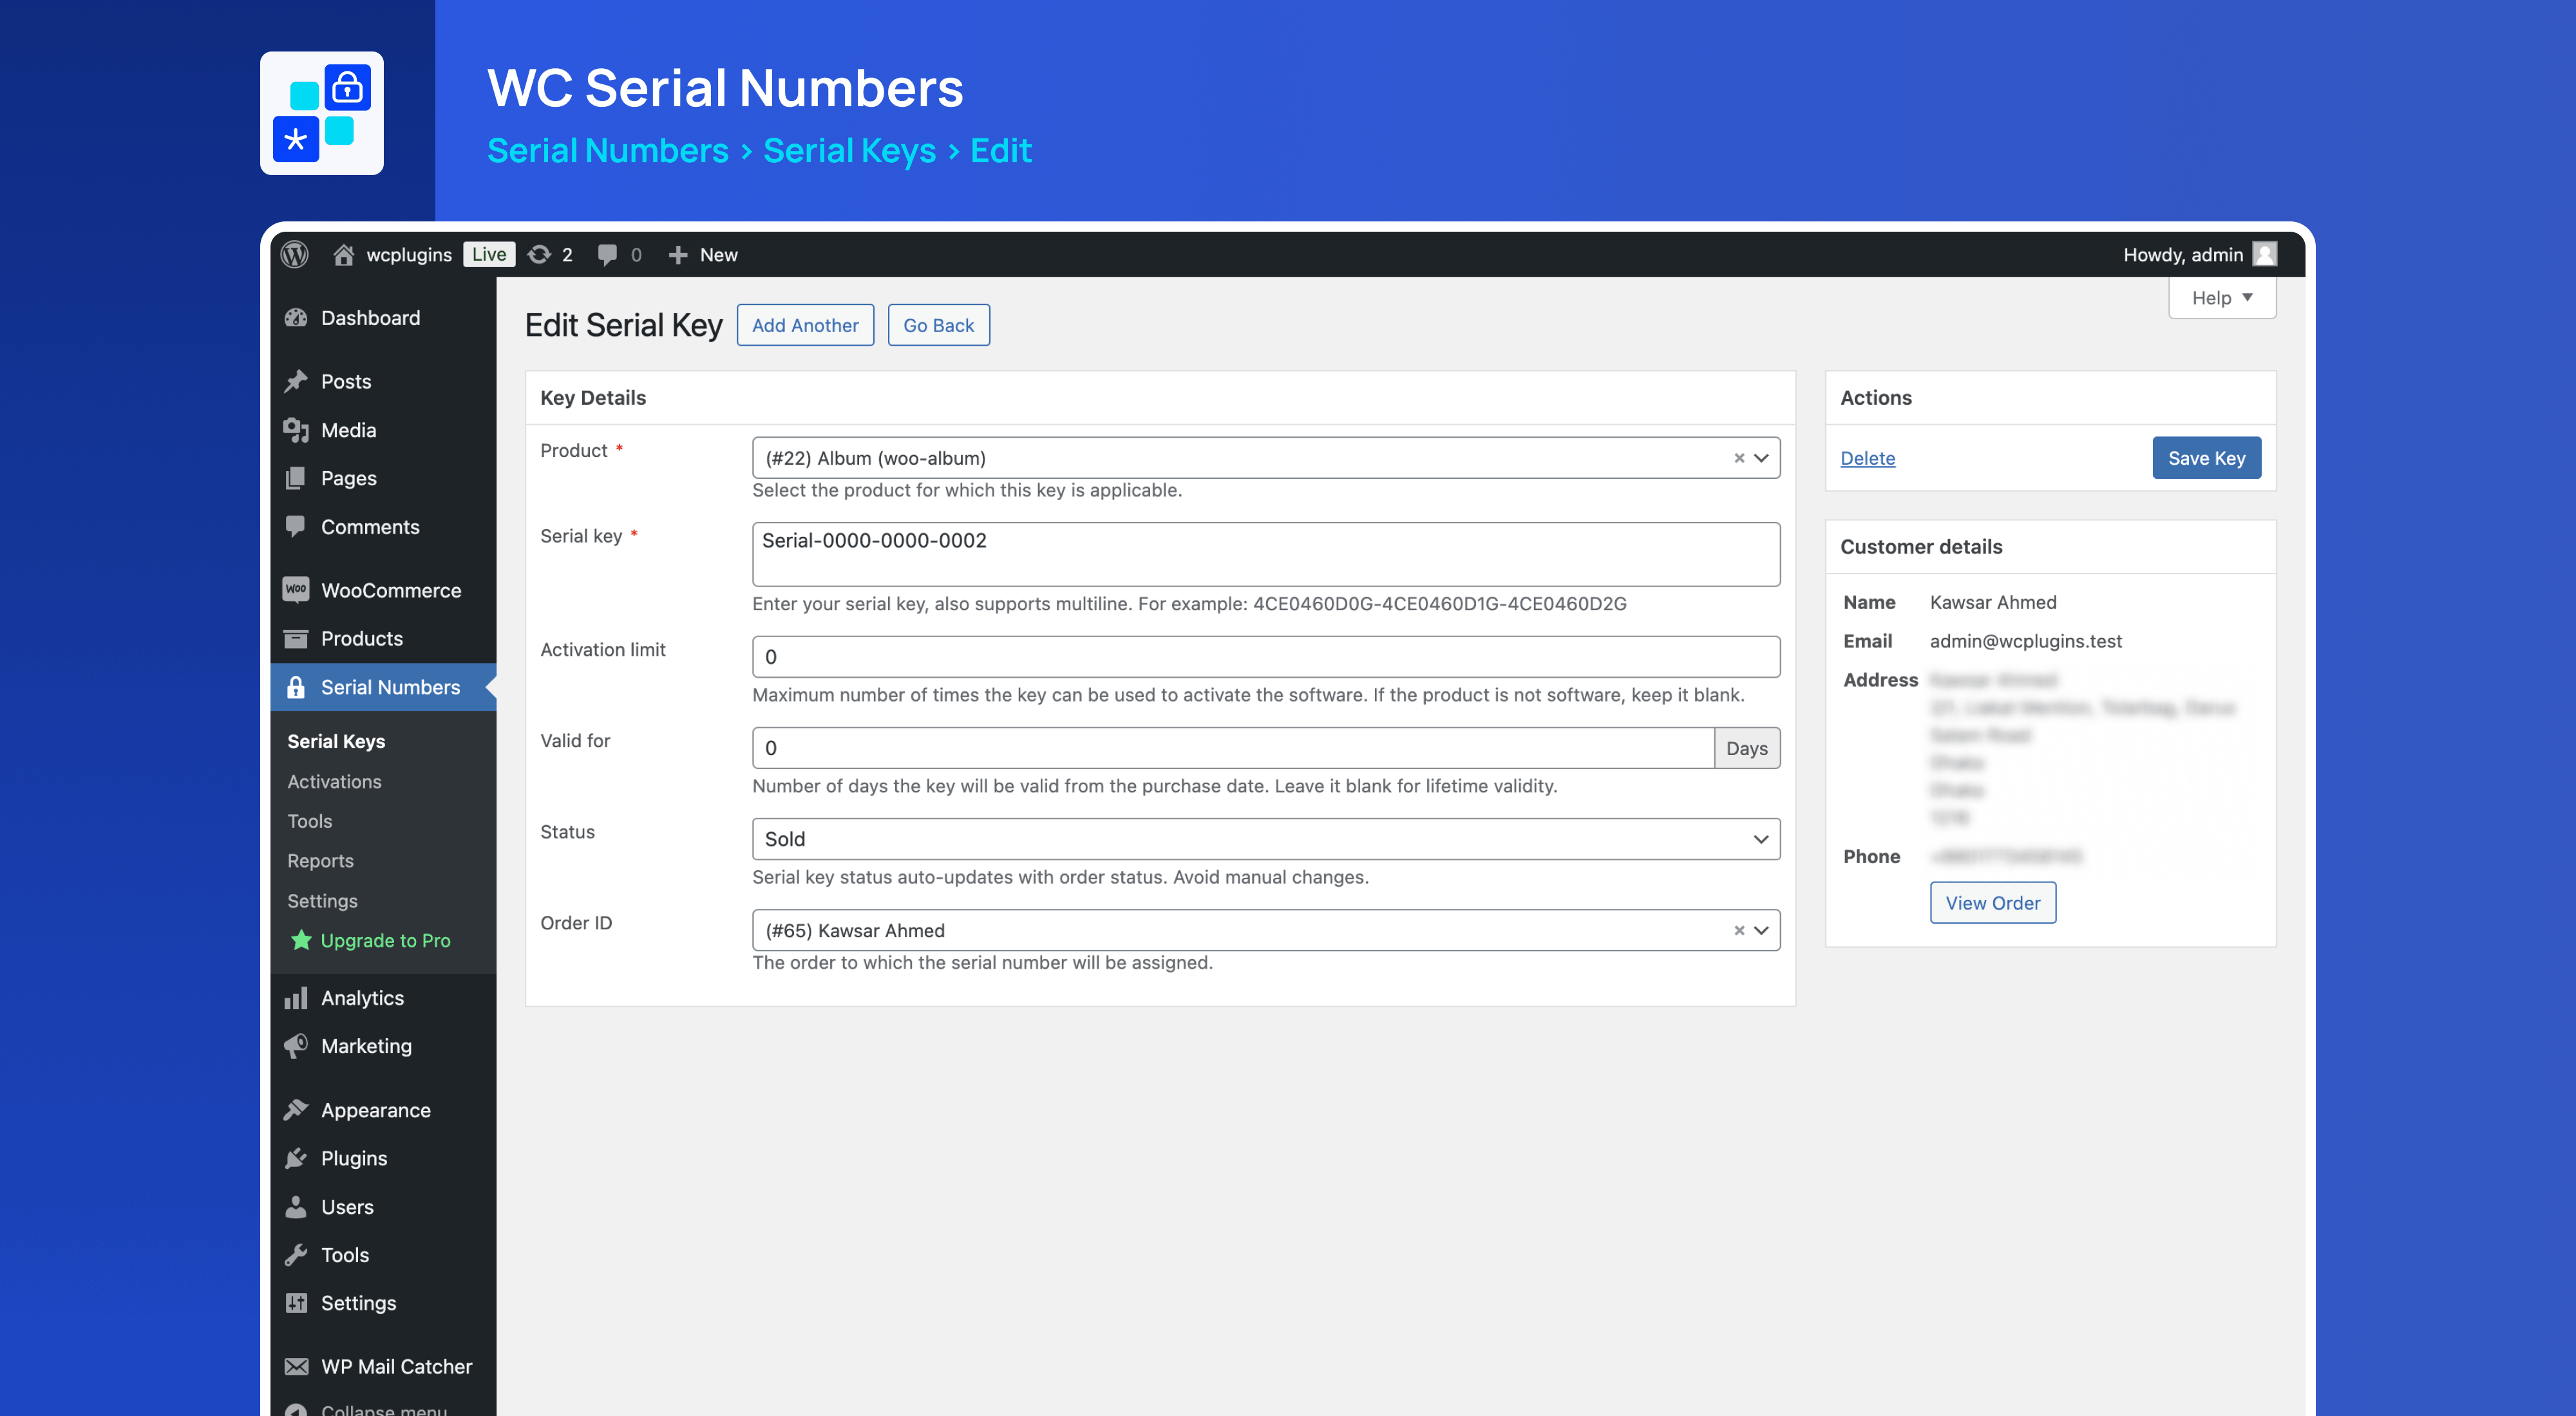Click the Upgrade to Pro star icon
This screenshot has width=2576, height=1416.
tap(301, 939)
